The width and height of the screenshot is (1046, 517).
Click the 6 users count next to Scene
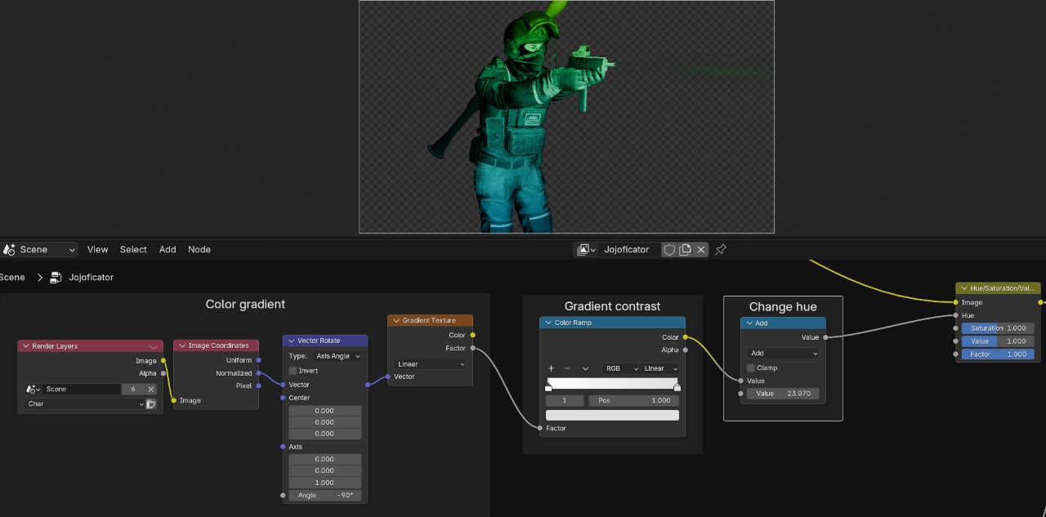tap(133, 390)
